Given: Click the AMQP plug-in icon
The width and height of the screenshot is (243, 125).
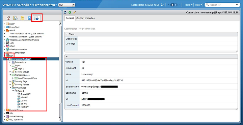Looking at the screenshot, I should tap(7, 30).
